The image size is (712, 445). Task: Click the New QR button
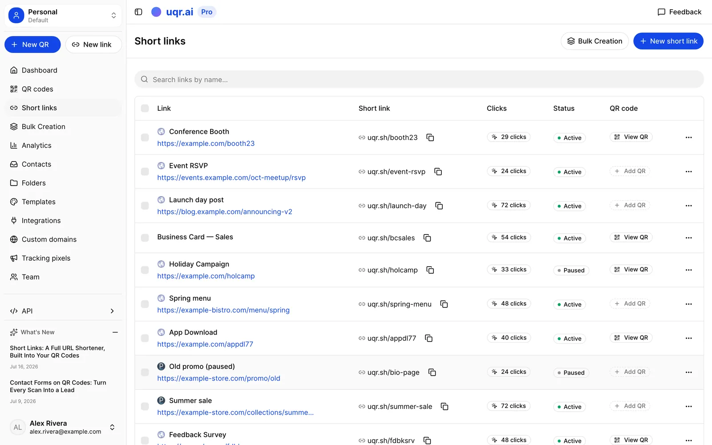tap(32, 44)
